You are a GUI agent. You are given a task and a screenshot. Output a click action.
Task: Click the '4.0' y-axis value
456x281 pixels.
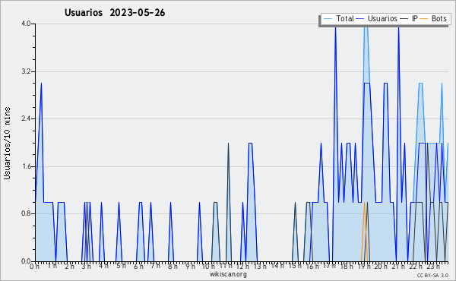pyautogui.click(x=26, y=24)
